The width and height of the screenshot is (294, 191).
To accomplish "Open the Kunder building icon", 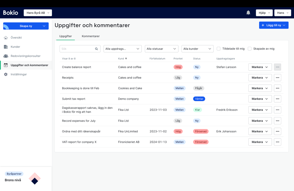I will (6, 47).
